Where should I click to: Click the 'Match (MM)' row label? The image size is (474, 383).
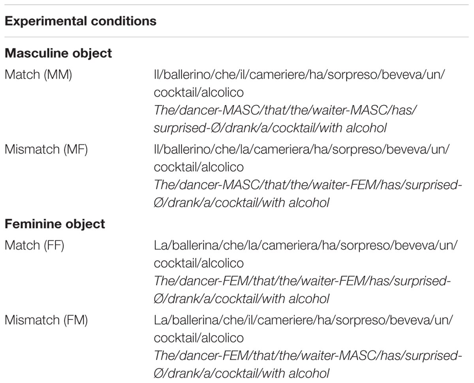click(38, 74)
